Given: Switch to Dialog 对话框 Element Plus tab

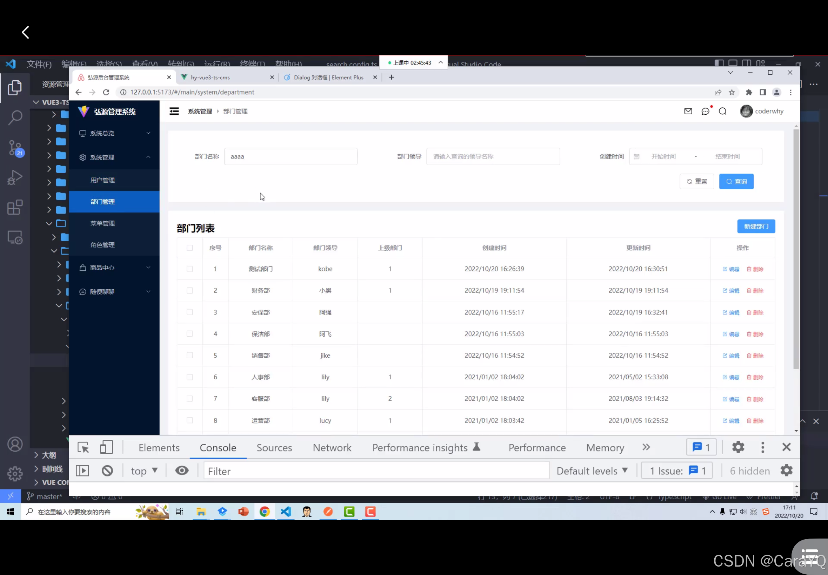Looking at the screenshot, I should pos(330,77).
